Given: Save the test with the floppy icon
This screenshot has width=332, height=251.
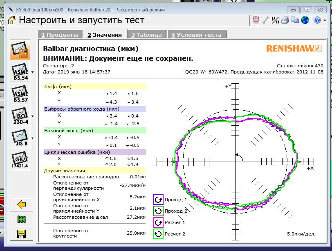Looking at the screenshot, I should [21, 234].
